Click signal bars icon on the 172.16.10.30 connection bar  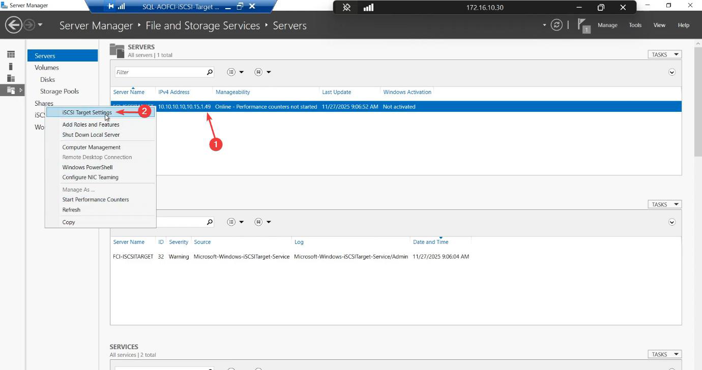pyautogui.click(x=369, y=7)
